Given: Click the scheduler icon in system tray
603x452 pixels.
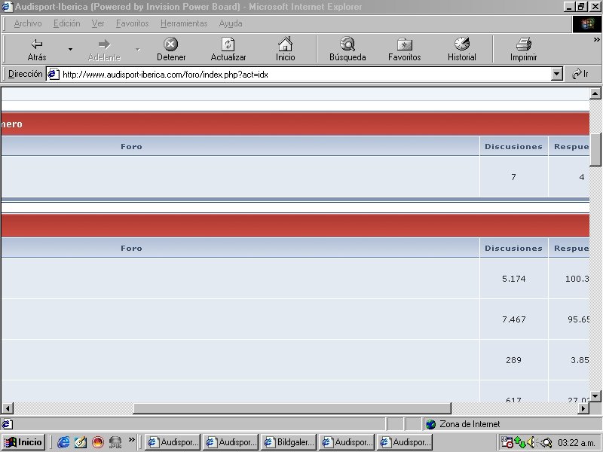Looking at the screenshot, I should [x=507, y=442].
